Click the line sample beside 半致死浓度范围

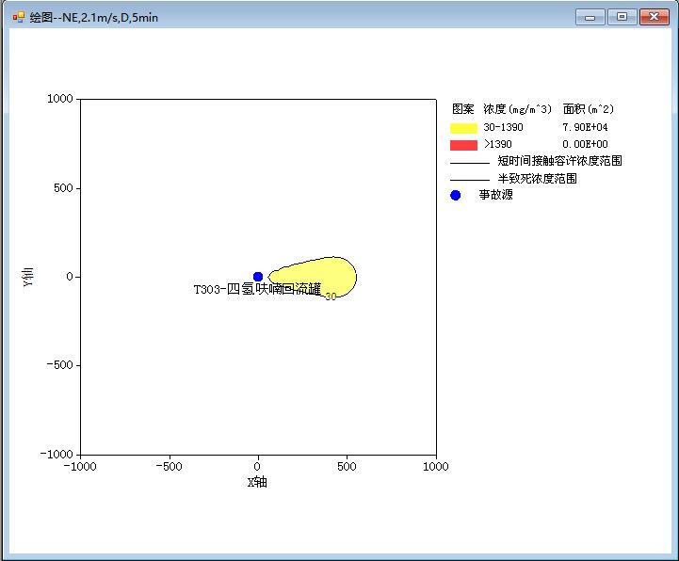point(470,180)
